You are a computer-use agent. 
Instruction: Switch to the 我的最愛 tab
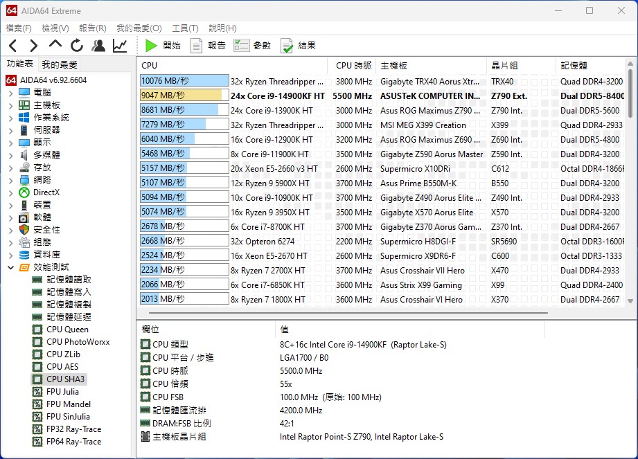60,64
